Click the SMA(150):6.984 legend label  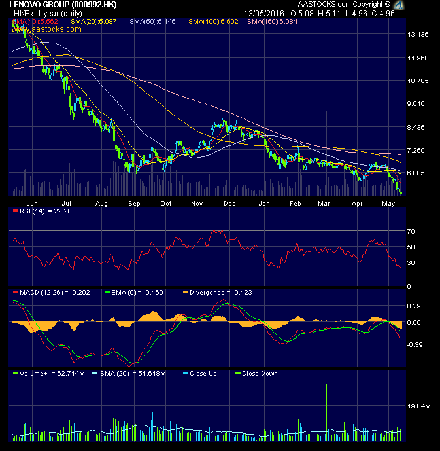272,22
